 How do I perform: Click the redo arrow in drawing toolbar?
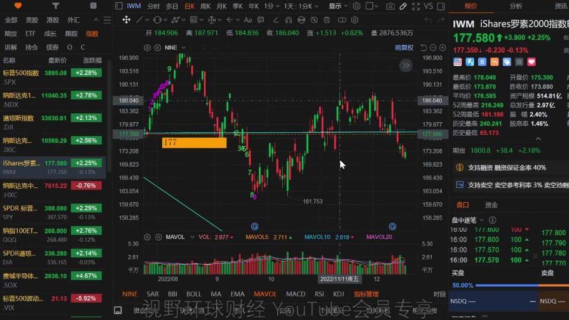441,20
